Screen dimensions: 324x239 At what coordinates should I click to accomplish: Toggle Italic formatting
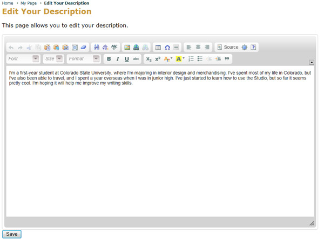(118, 59)
